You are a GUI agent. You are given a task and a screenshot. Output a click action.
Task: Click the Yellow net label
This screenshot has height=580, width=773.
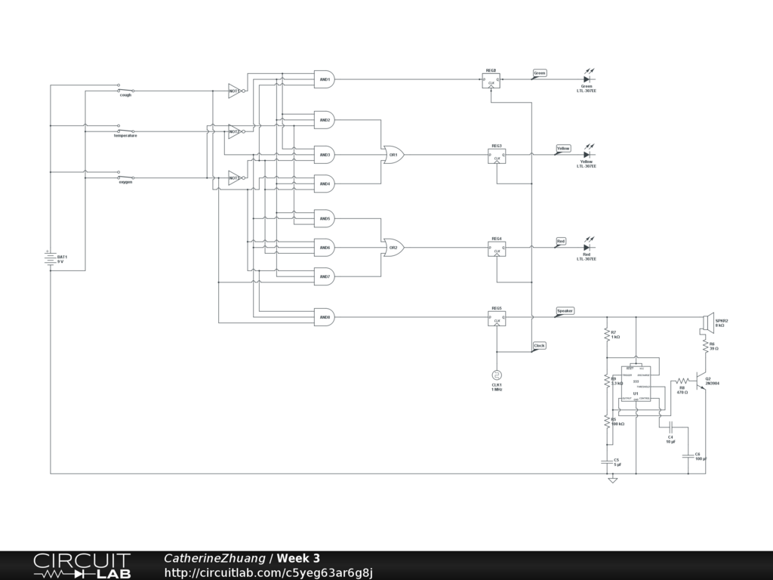pyautogui.click(x=563, y=148)
